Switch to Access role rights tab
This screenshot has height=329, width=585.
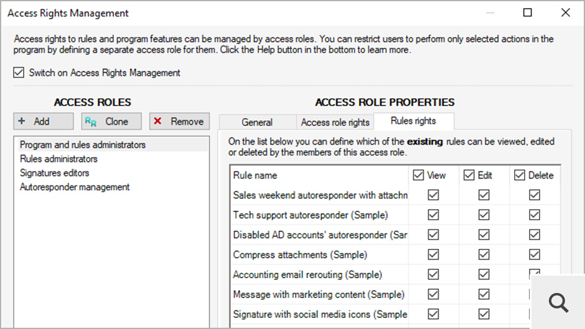pyautogui.click(x=335, y=122)
